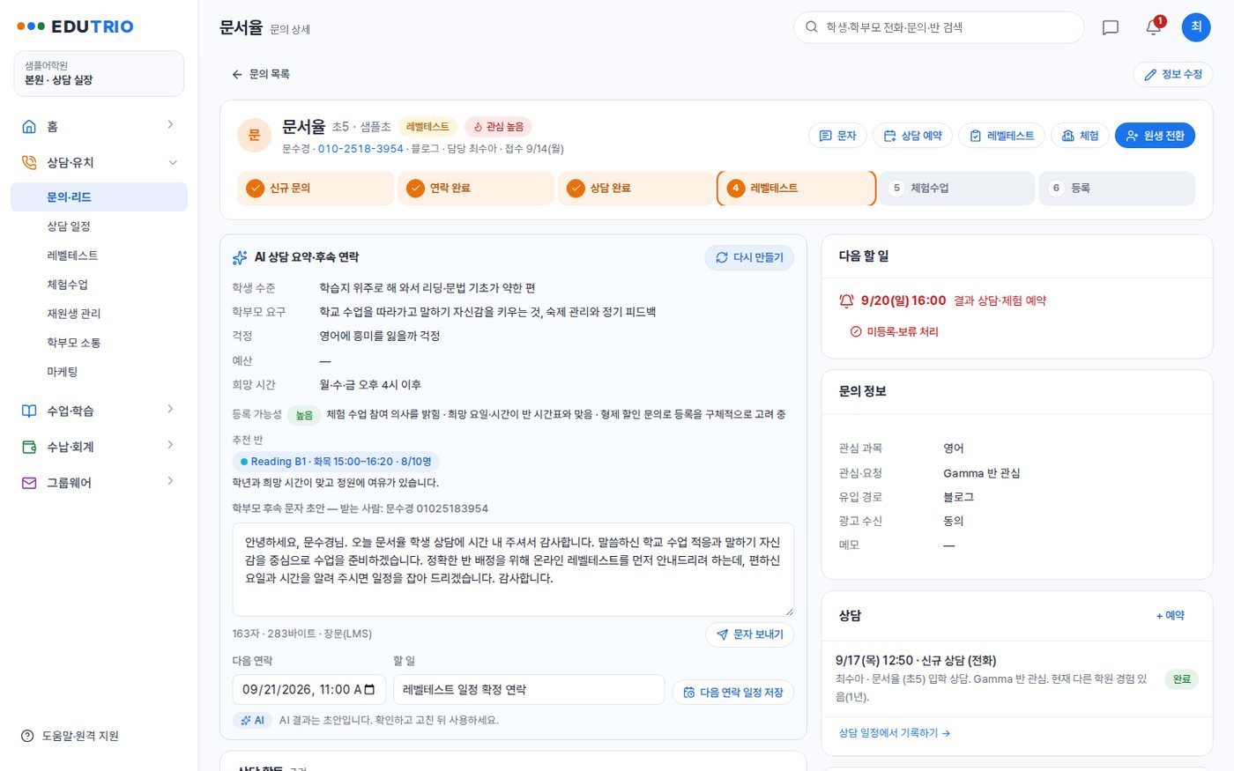Viewport: 1234px width, 771px height.
Task: Expand the 수업·학습 sidebar section
Action: click(x=170, y=410)
